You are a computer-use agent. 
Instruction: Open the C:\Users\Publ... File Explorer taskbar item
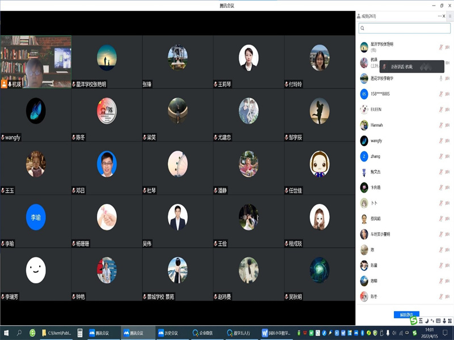click(x=57, y=333)
